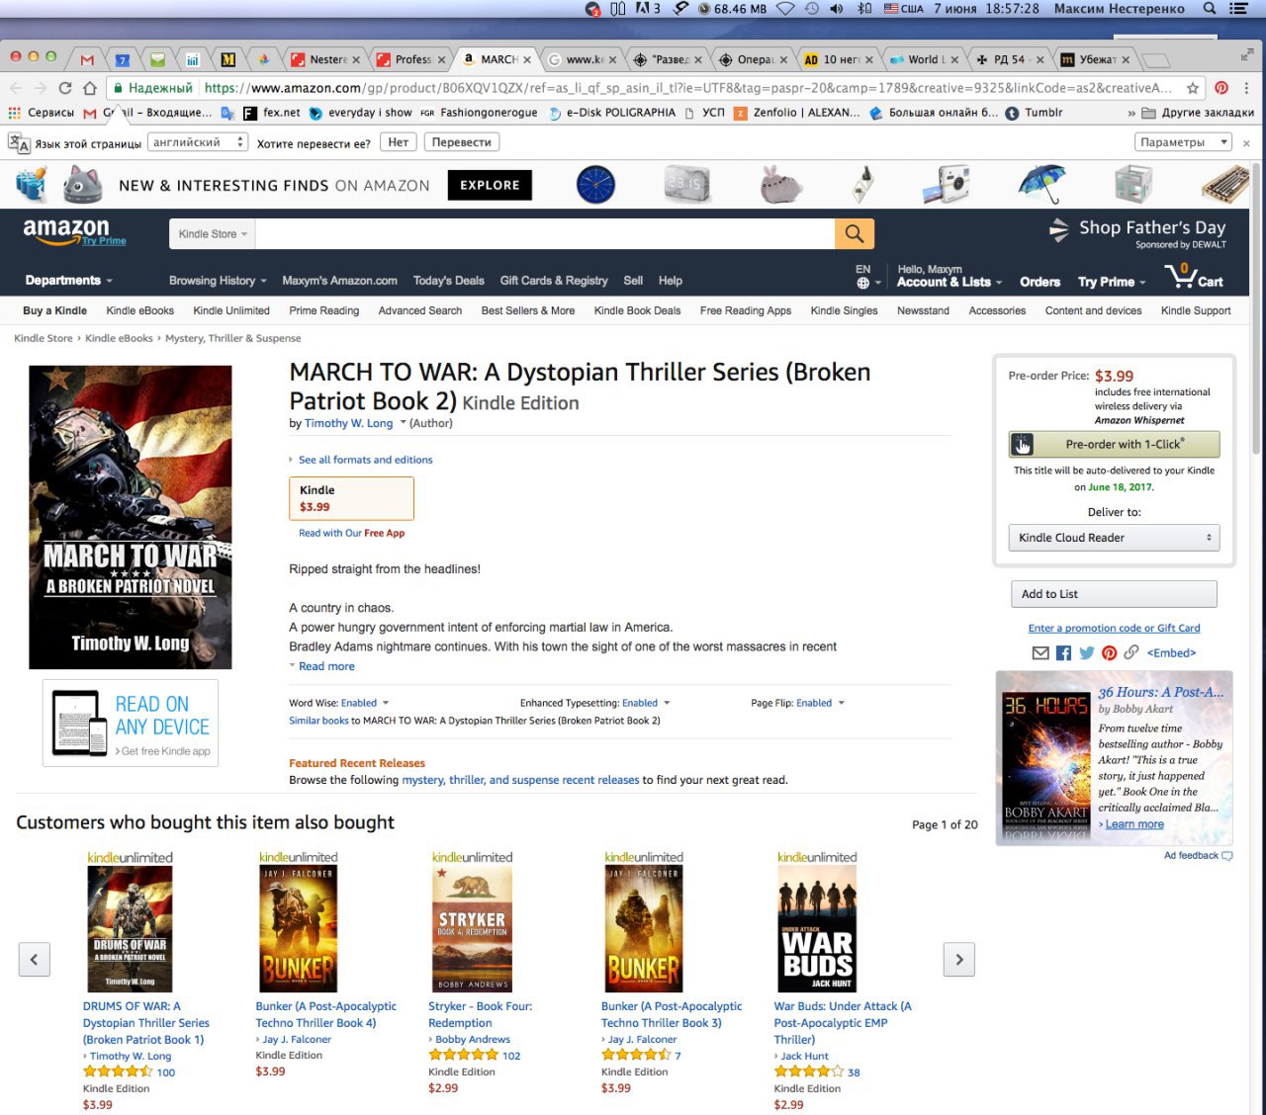Image resolution: width=1266 pixels, height=1115 pixels.
Task: Click browser address bar URL
Action: pos(687,88)
